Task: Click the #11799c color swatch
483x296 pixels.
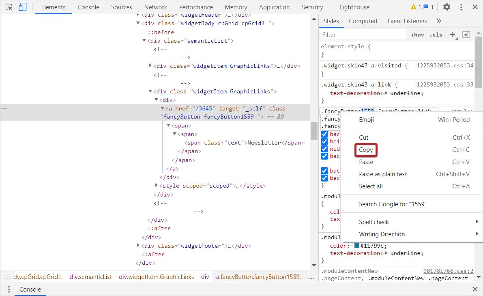Action: (x=357, y=245)
